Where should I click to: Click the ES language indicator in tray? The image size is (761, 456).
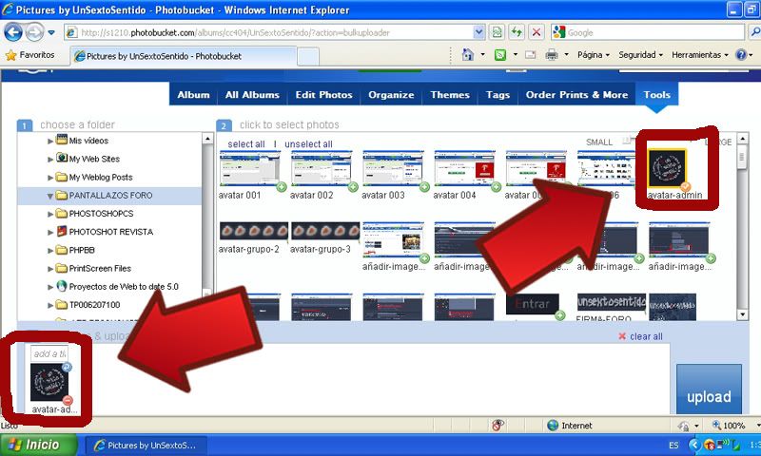pos(673,445)
